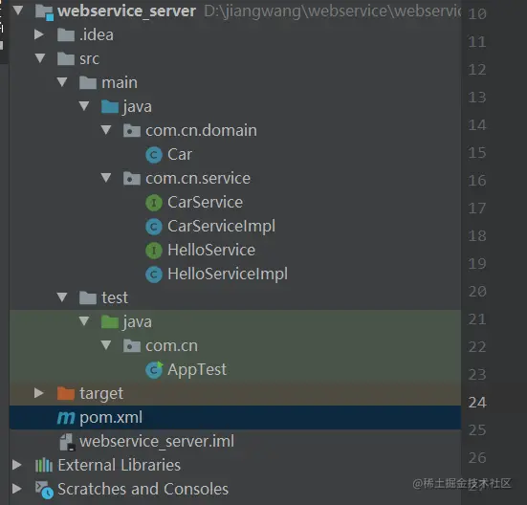Select the com.cn.service package label

pyautogui.click(x=198, y=179)
